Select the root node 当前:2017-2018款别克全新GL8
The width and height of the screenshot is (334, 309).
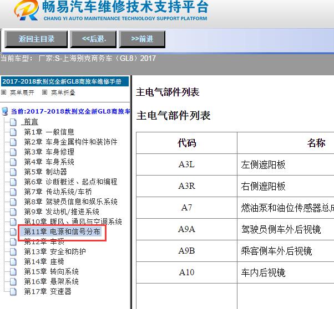(70, 111)
